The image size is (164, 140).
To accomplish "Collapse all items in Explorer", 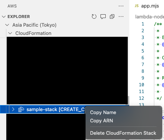I will 112,17.
